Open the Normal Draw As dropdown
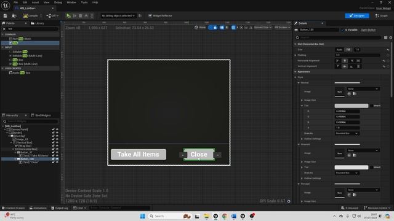Screen dimensions: 394x221 [x=347, y=134]
